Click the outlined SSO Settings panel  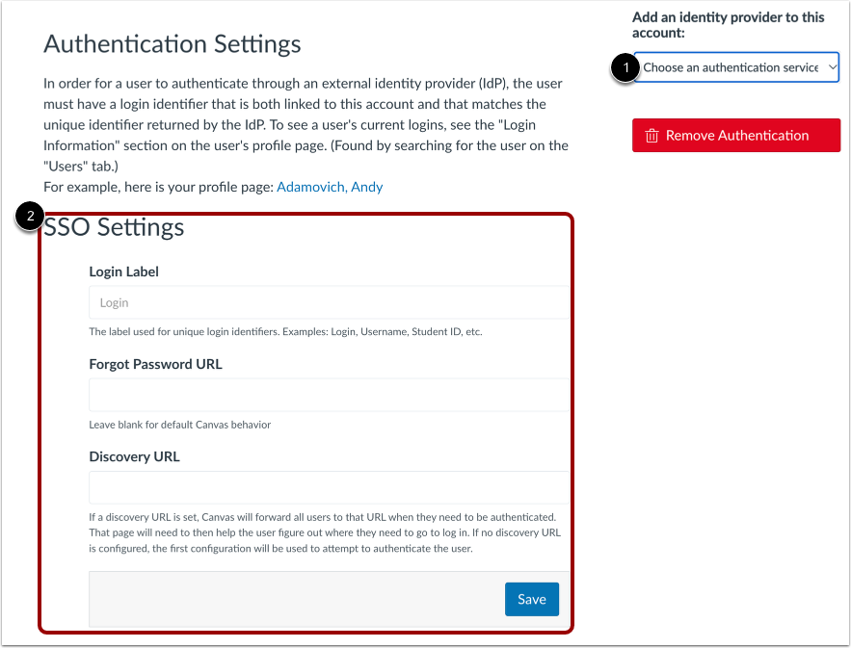pos(306,424)
